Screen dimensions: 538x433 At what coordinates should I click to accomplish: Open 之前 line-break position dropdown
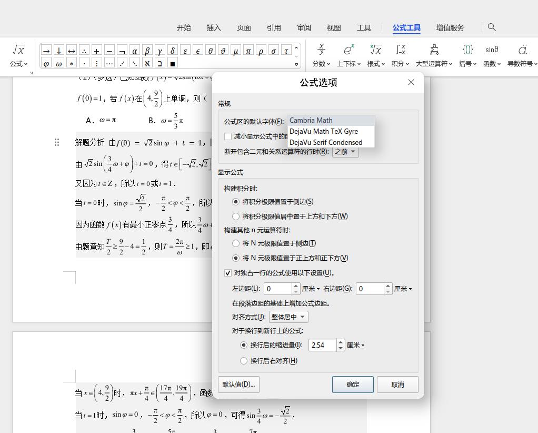[x=345, y=151]
